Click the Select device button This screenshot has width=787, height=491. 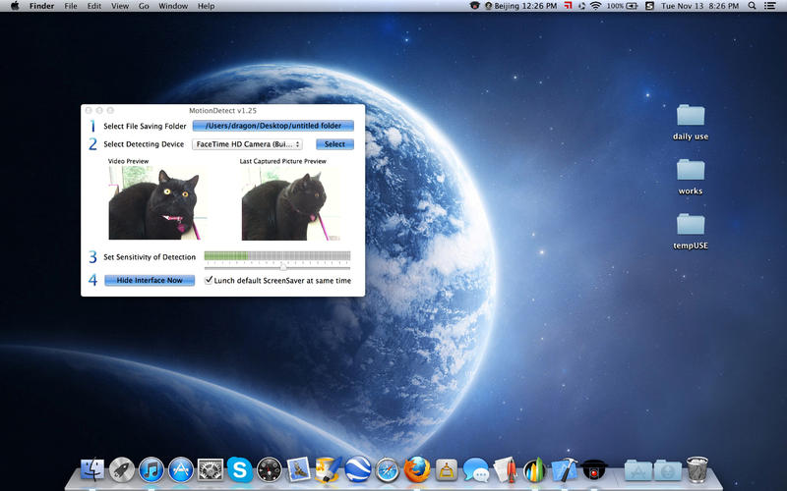[334, 144]
